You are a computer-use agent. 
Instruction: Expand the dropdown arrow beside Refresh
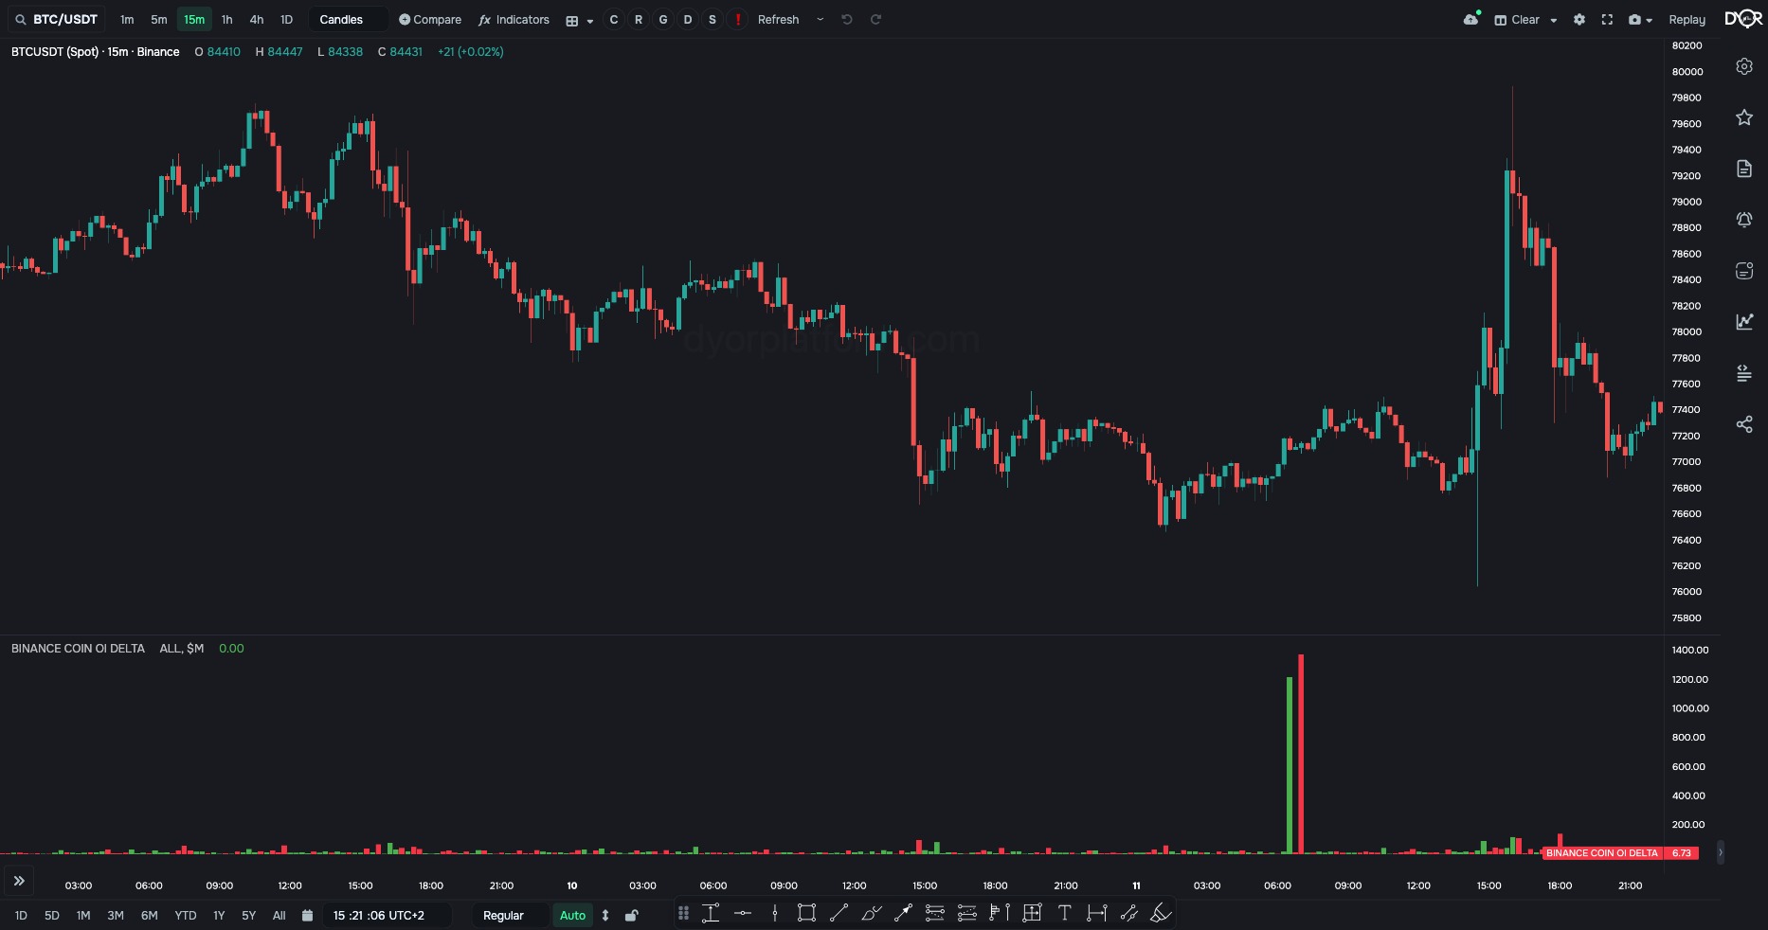click(821, 19)
